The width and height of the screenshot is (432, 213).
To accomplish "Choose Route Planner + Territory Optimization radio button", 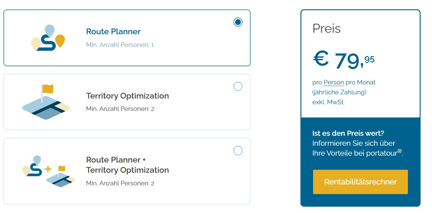I will 238,151.
